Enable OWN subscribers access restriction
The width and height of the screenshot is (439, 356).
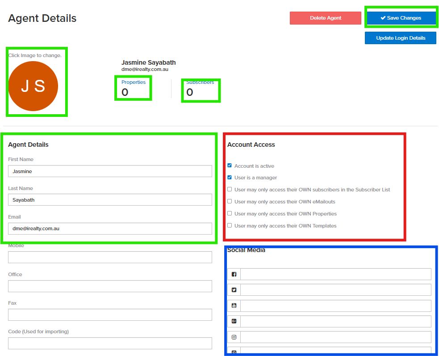[x=230, y=190]
